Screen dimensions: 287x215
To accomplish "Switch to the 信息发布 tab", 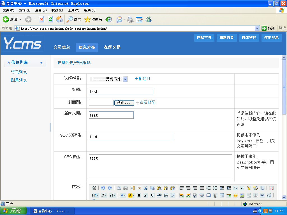I will click(87, 47).
